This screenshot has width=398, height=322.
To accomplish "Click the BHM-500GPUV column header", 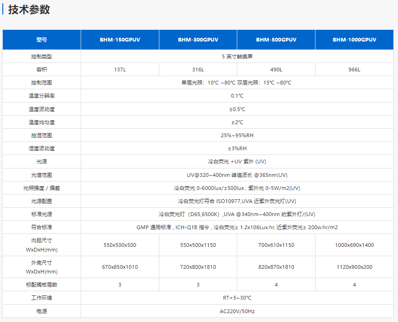I will [276, 40].
